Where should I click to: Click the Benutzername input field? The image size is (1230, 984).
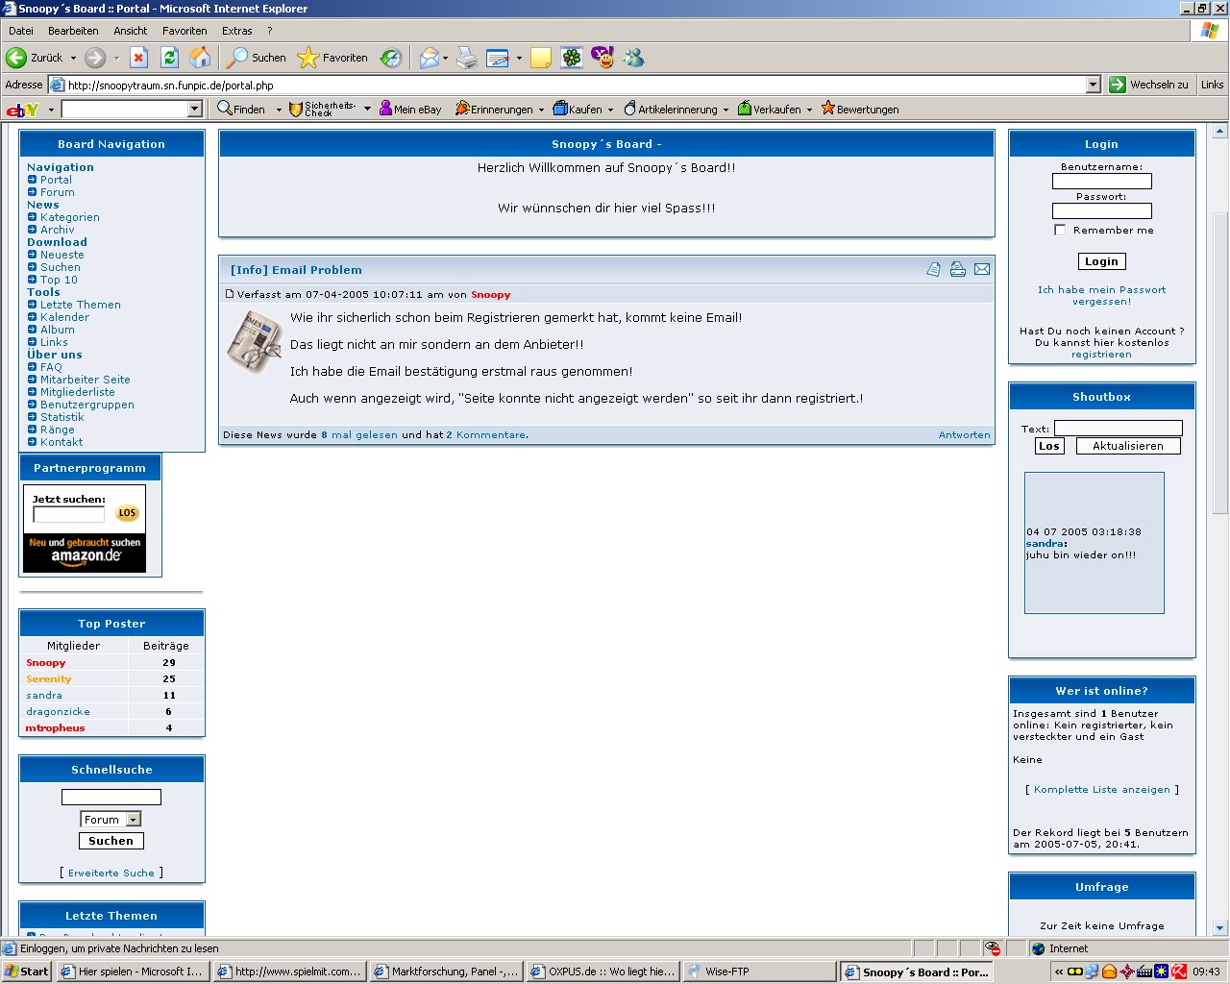tap(1101, 181)
